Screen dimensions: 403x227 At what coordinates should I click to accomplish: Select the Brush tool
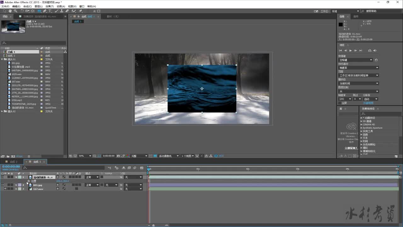56,11
